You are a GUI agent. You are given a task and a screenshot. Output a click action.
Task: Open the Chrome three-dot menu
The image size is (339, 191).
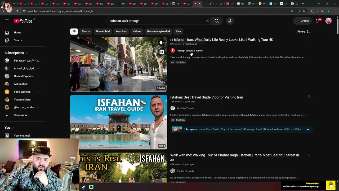[335, 11]
